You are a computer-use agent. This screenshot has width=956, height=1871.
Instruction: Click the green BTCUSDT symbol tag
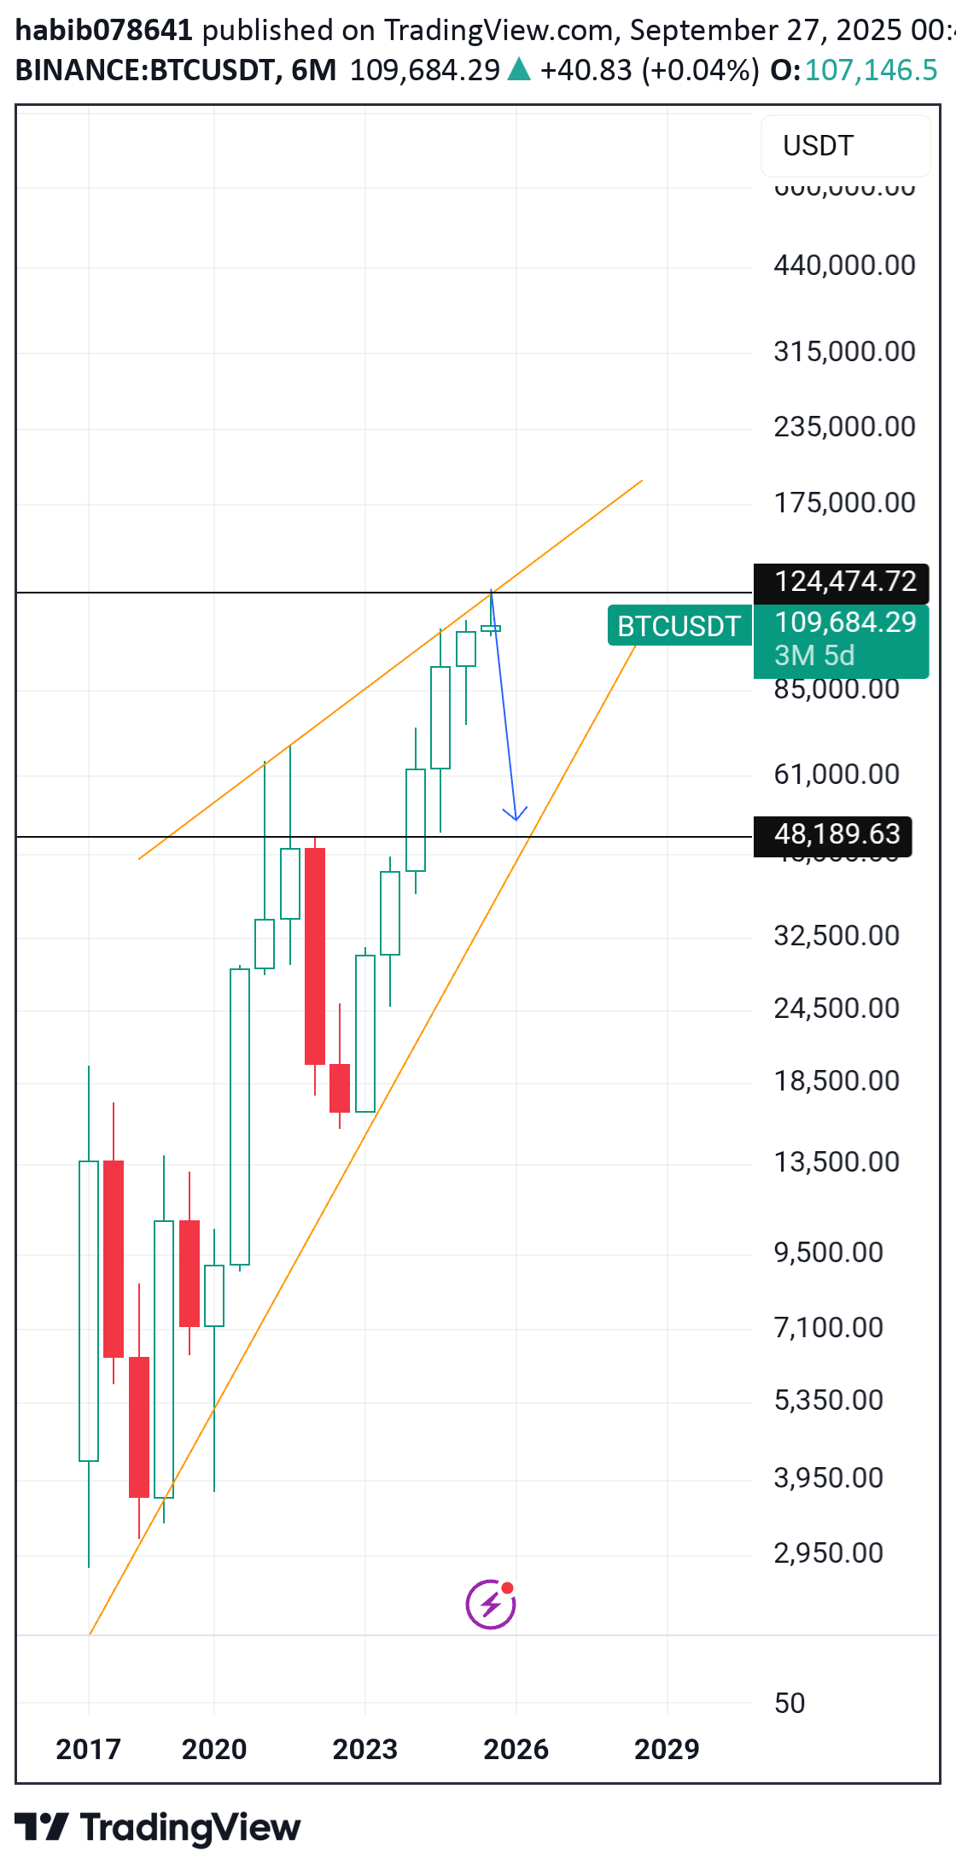coord(679,626)
